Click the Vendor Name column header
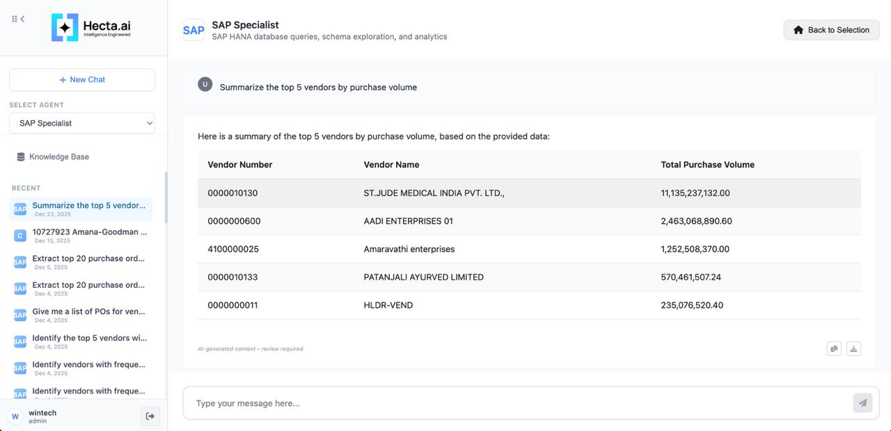 [391, 165]
